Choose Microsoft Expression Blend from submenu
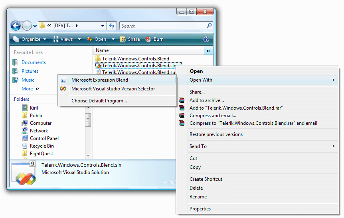This screenshot has width=344, height=218. point(117,80)
